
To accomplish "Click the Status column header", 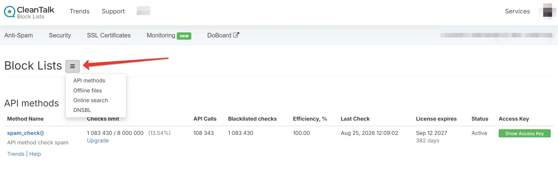I will pyautogui.click(x=480, y=119).
